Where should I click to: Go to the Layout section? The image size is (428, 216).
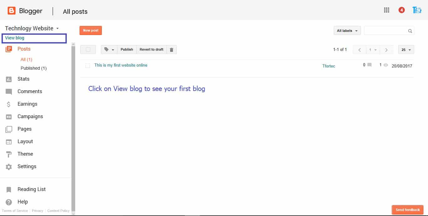tap(25, 142)
